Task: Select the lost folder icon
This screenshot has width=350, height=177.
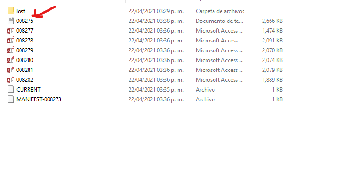Action: [11, 11]
